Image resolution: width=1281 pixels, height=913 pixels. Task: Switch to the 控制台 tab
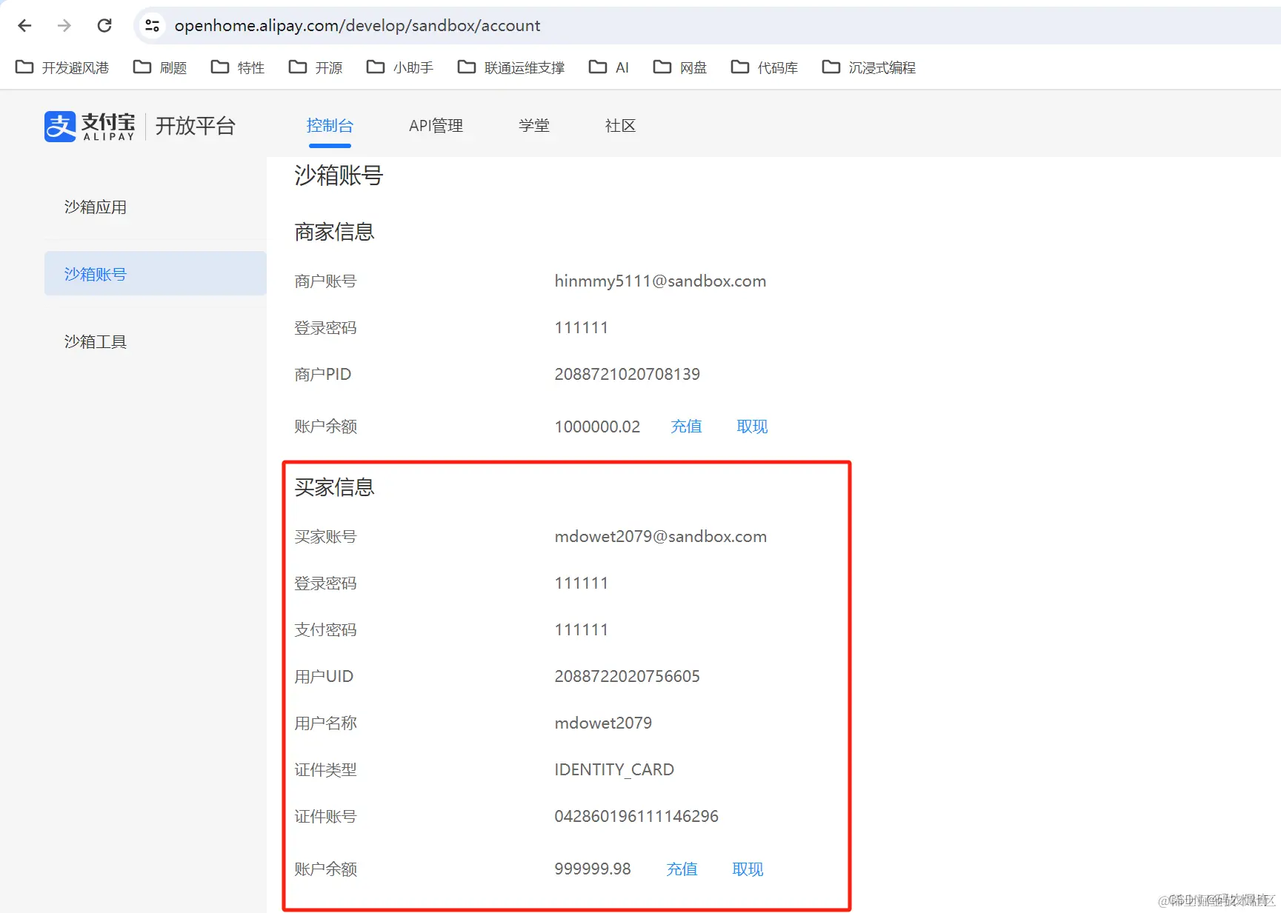pyautogui.click(x=330, y=126)
